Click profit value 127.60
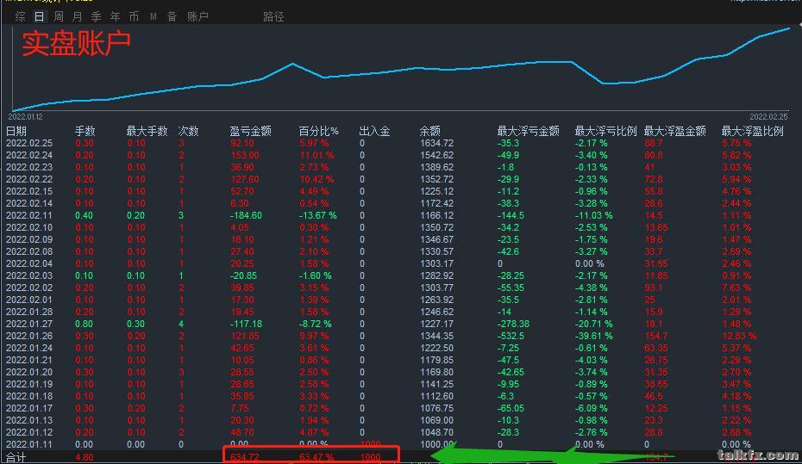Viewport: 802px width, 464px height. [245, 179]
